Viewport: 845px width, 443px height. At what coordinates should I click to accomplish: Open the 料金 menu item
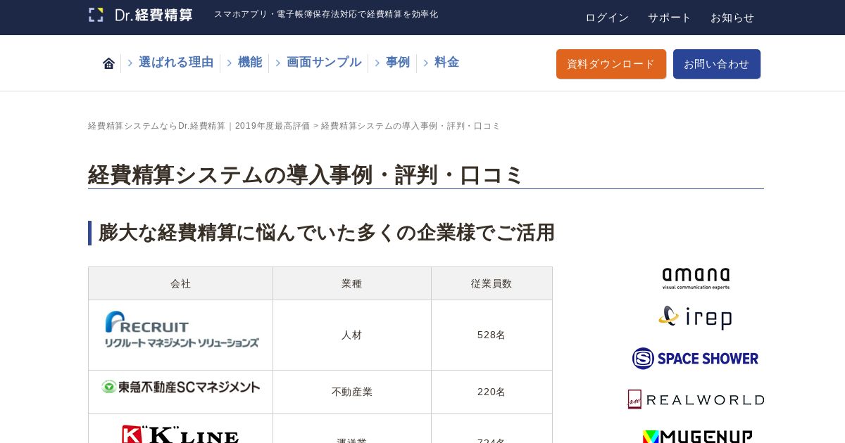(x=446, y=63)
